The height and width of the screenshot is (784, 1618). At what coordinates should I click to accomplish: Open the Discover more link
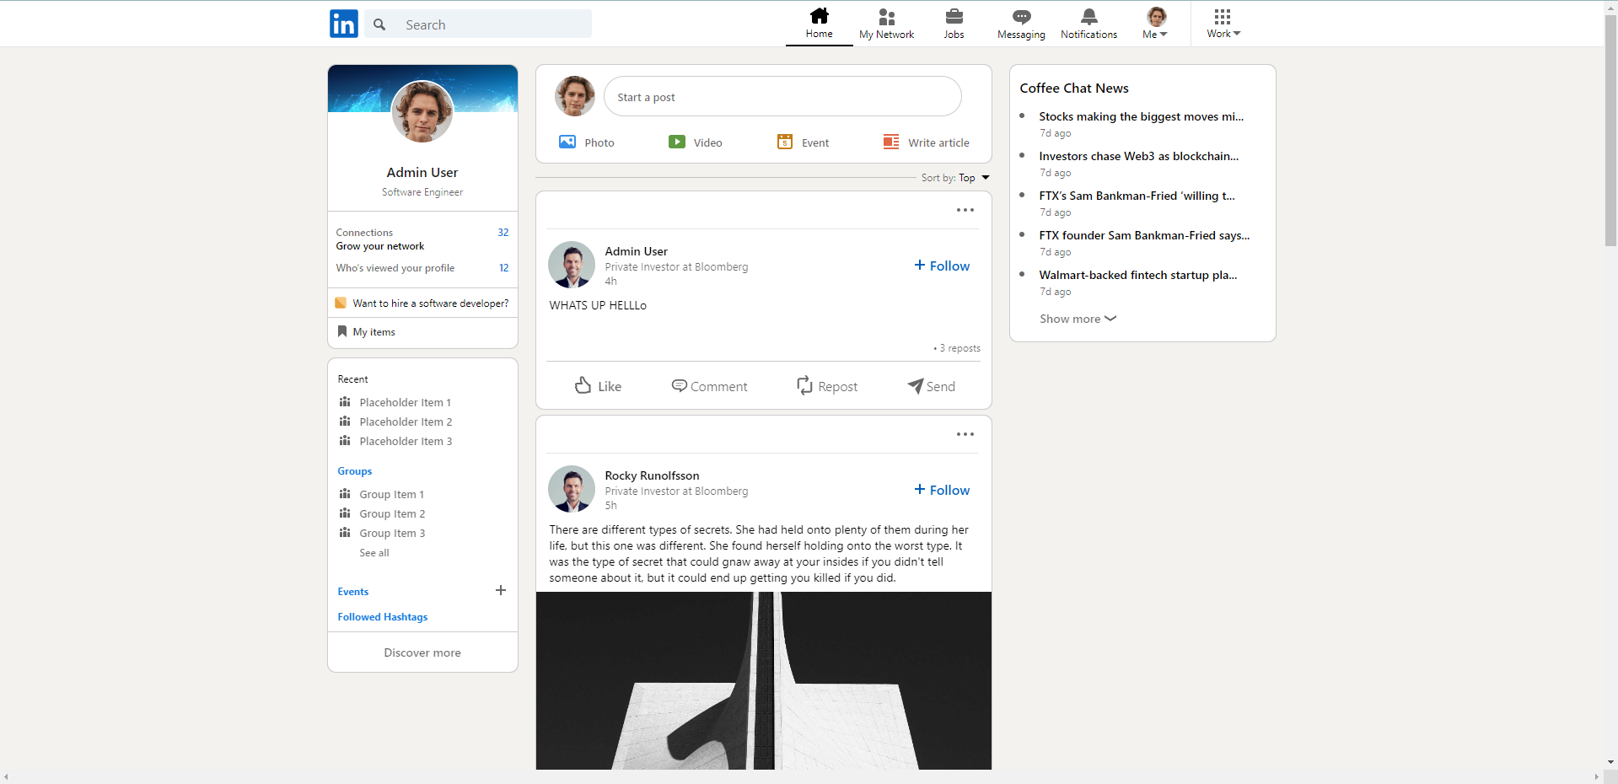pos(422,652)
